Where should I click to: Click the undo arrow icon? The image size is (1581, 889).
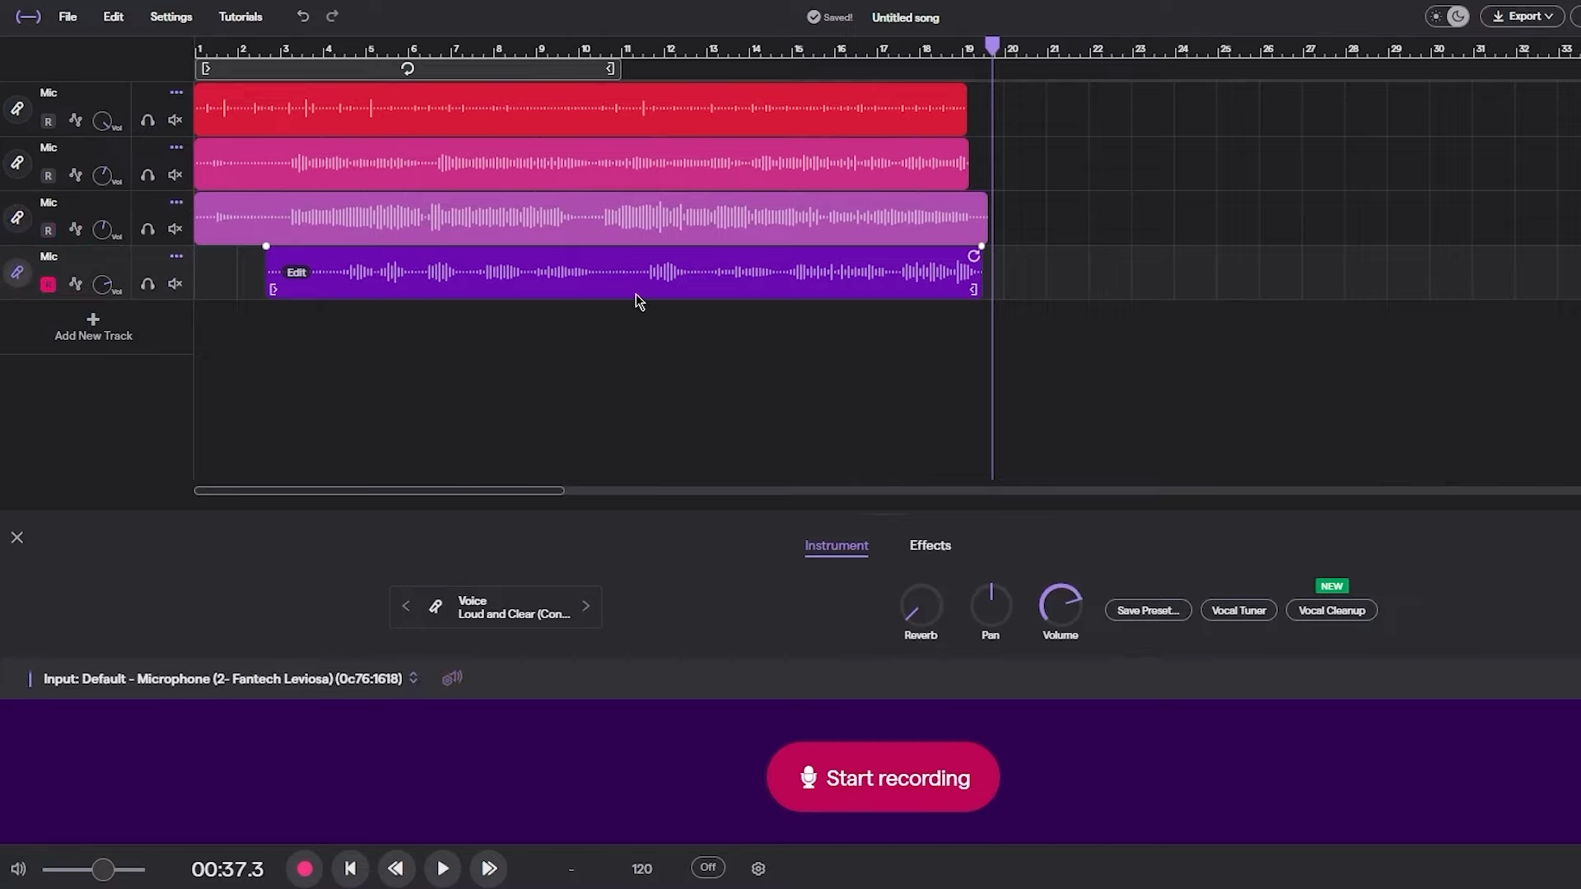click(303, 16)
